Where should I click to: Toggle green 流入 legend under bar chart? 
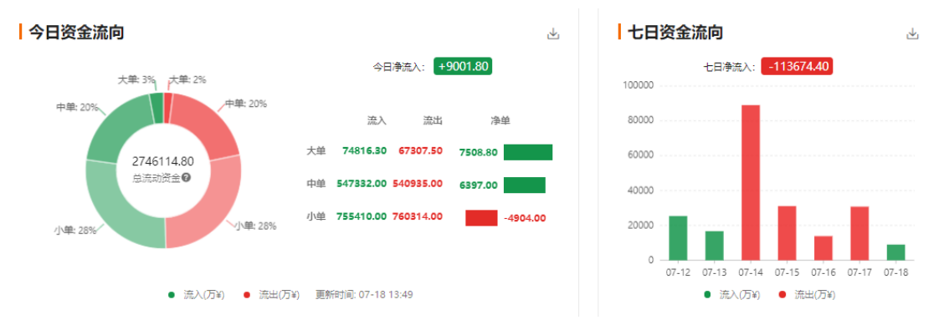pyautogui.click(x=731, y=295)
